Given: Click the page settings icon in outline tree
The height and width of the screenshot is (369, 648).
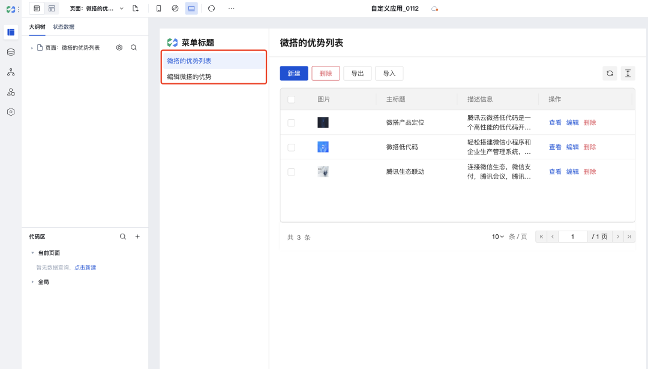Looking at the screenshot, I should tap(119, 47).
